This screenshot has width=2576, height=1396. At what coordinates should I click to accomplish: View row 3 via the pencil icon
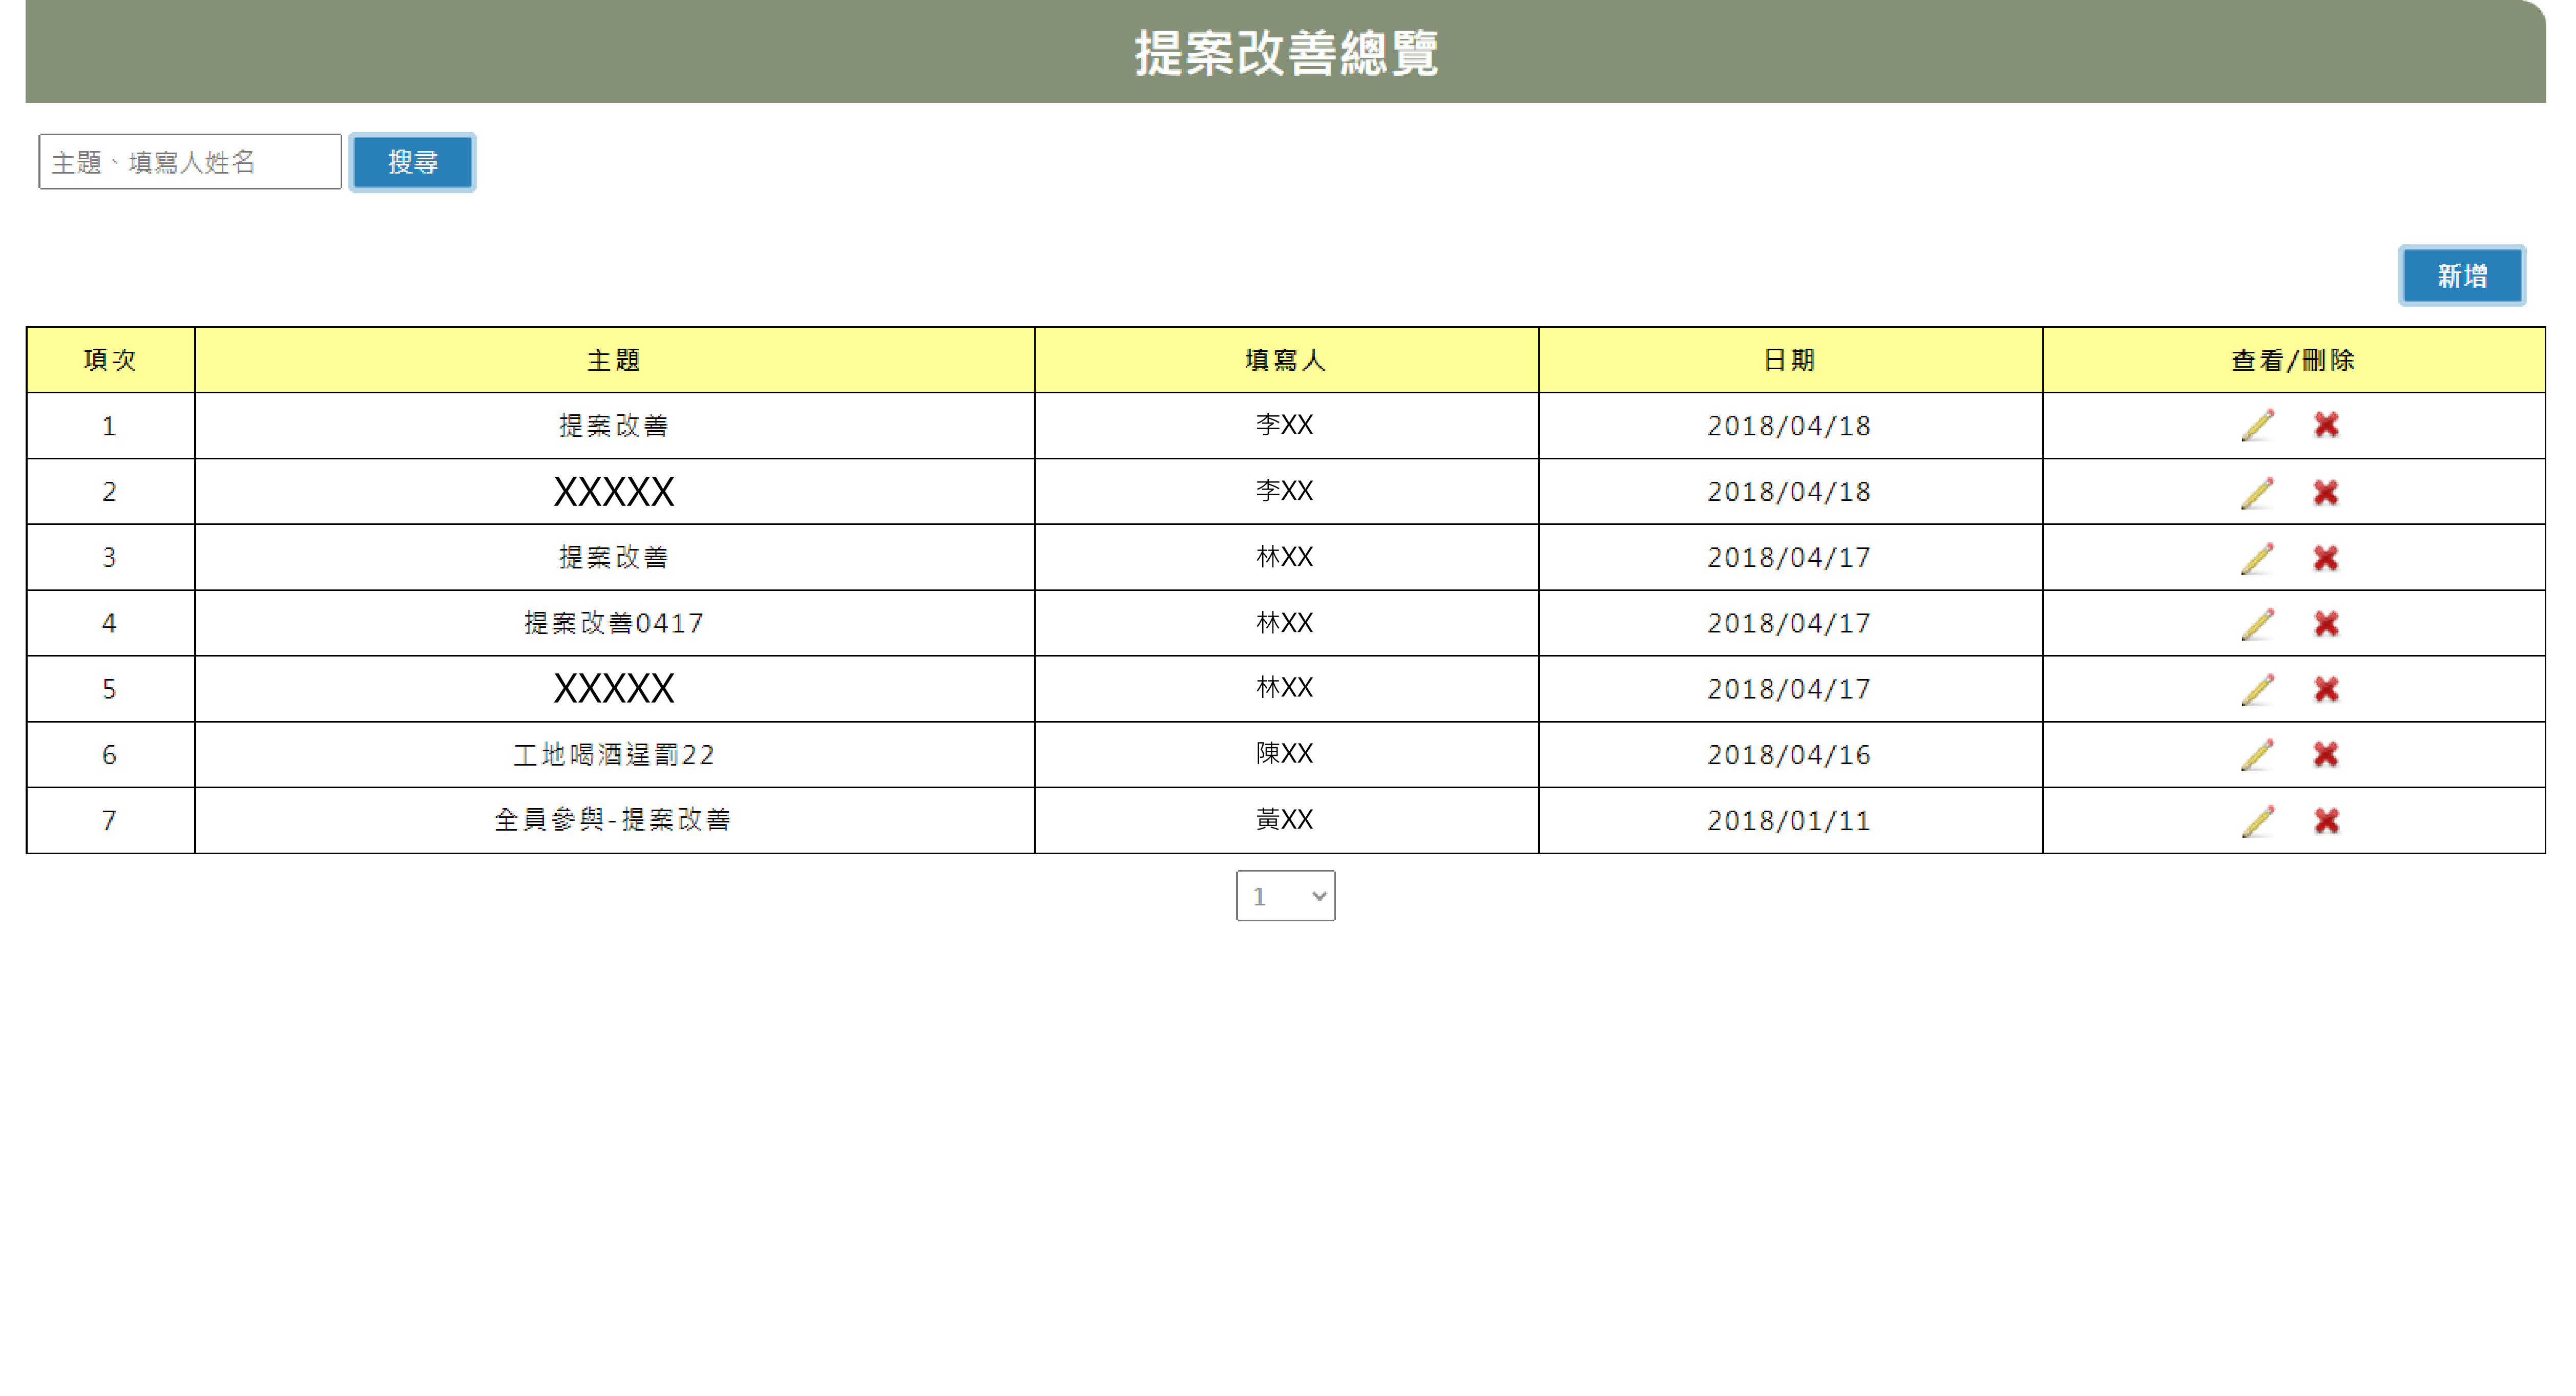click(2258, 558)
